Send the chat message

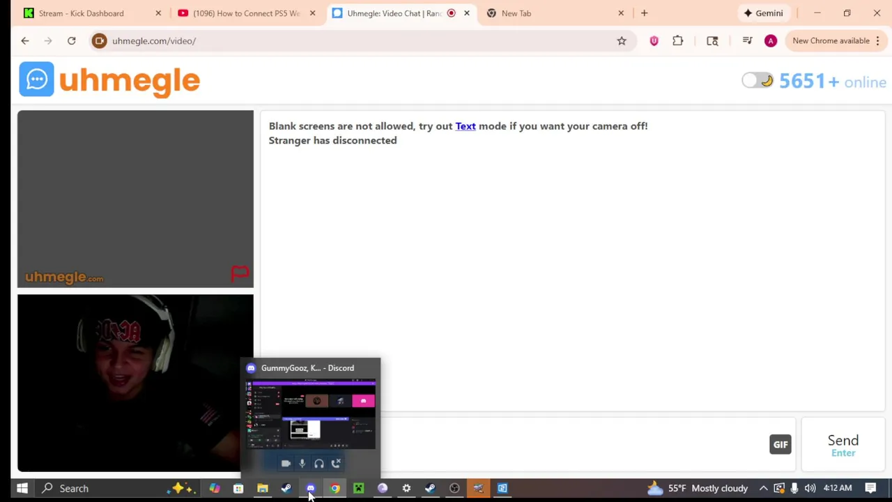[843, 445]
